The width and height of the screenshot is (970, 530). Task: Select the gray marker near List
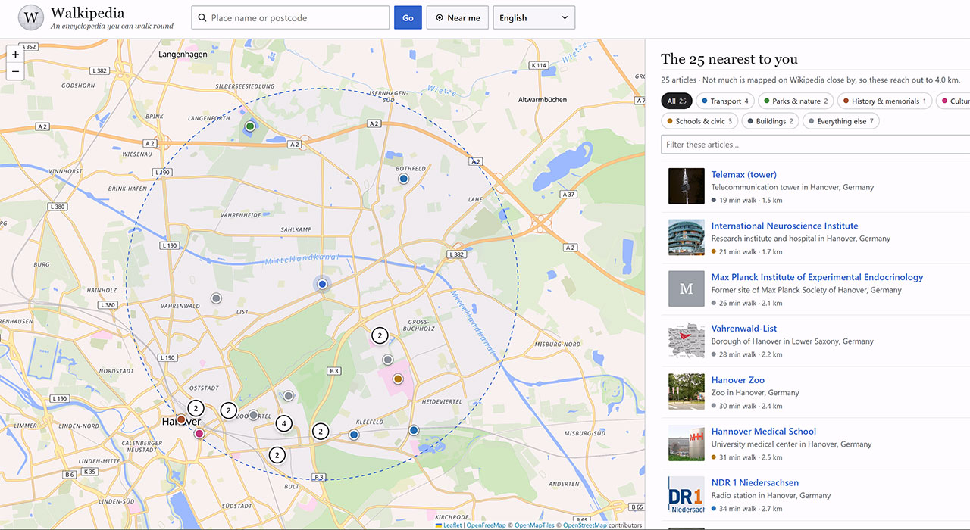(216, 298)
